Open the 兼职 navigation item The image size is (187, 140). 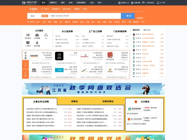tap(63, 3)
